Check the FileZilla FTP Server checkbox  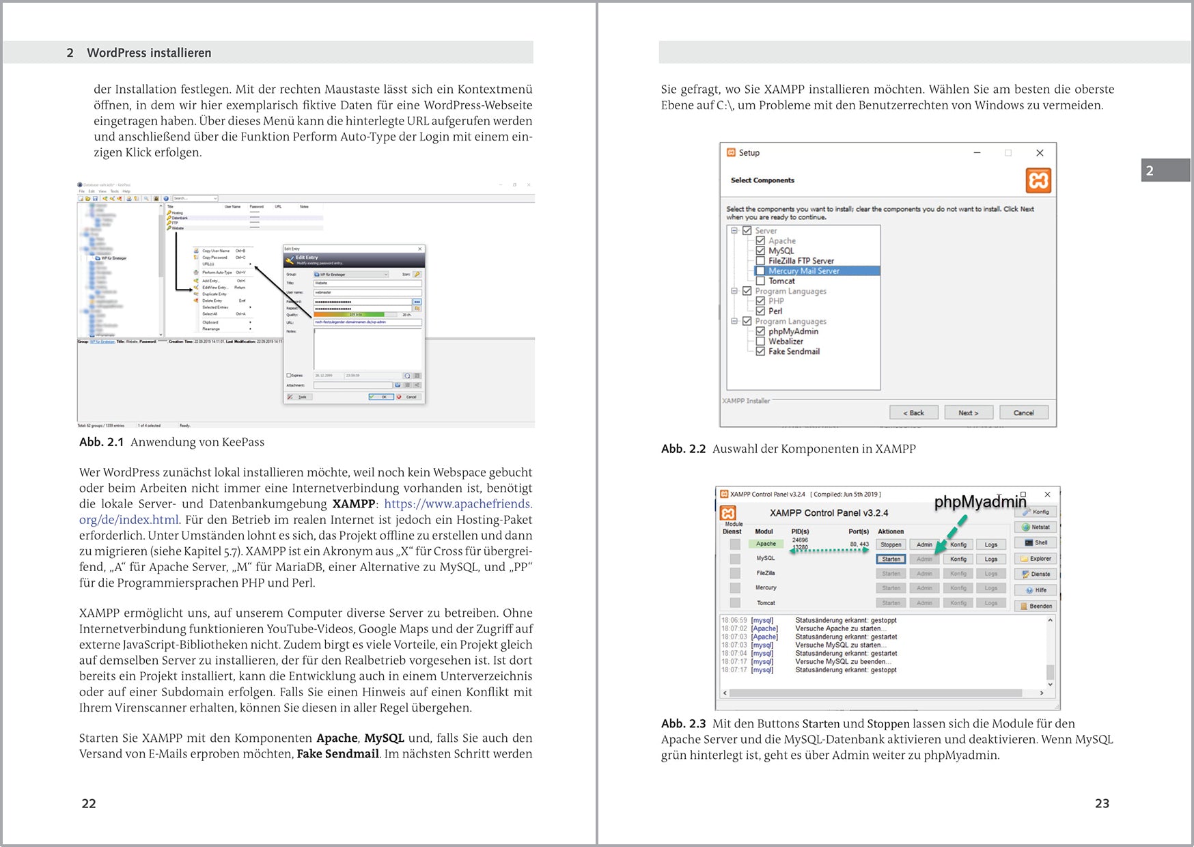(x=760, y=261)
